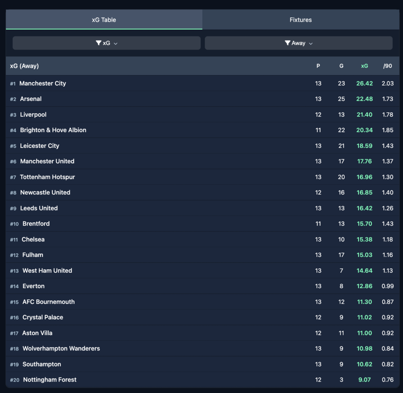Open Newcastle United team entry
The image size is (403, 393).
(45, 192)
